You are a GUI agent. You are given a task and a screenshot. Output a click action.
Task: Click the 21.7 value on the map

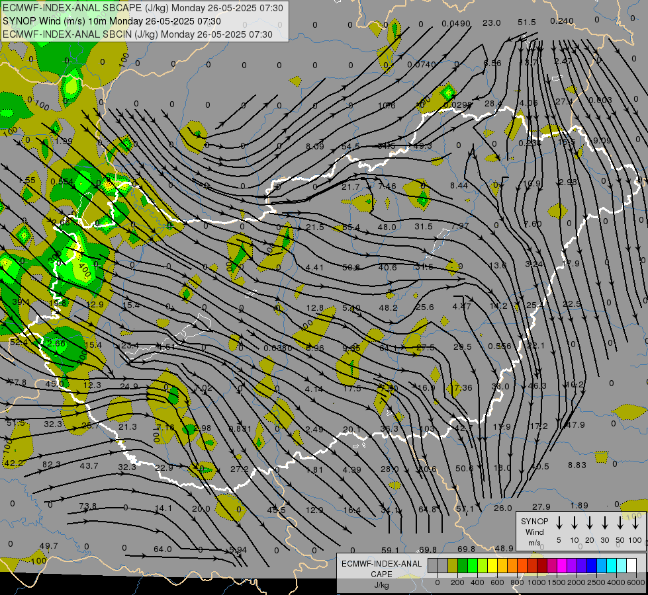tap(351, 187)
